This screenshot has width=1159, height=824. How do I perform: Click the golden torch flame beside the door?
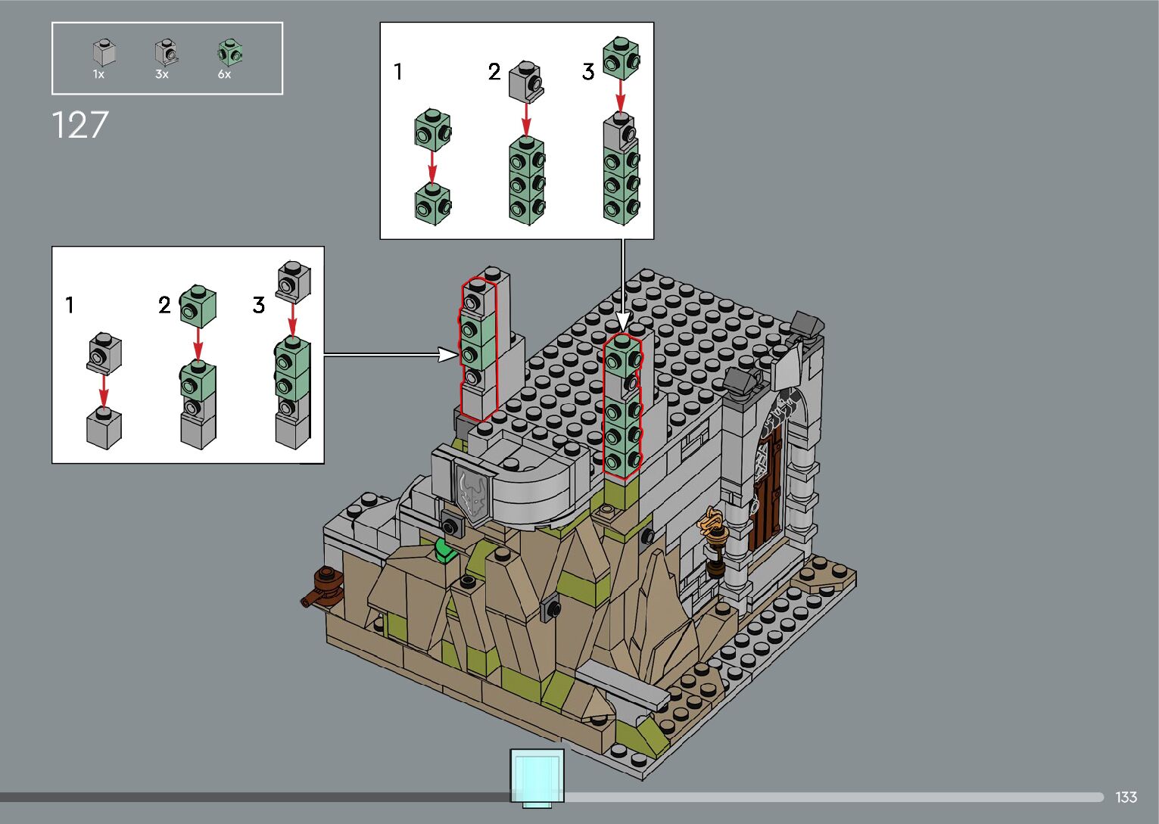(x=714, y=523)
